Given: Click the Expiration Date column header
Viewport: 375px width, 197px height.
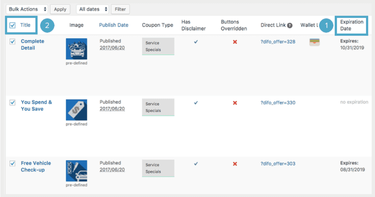Looking at the screenshot, I should [351, 25].
